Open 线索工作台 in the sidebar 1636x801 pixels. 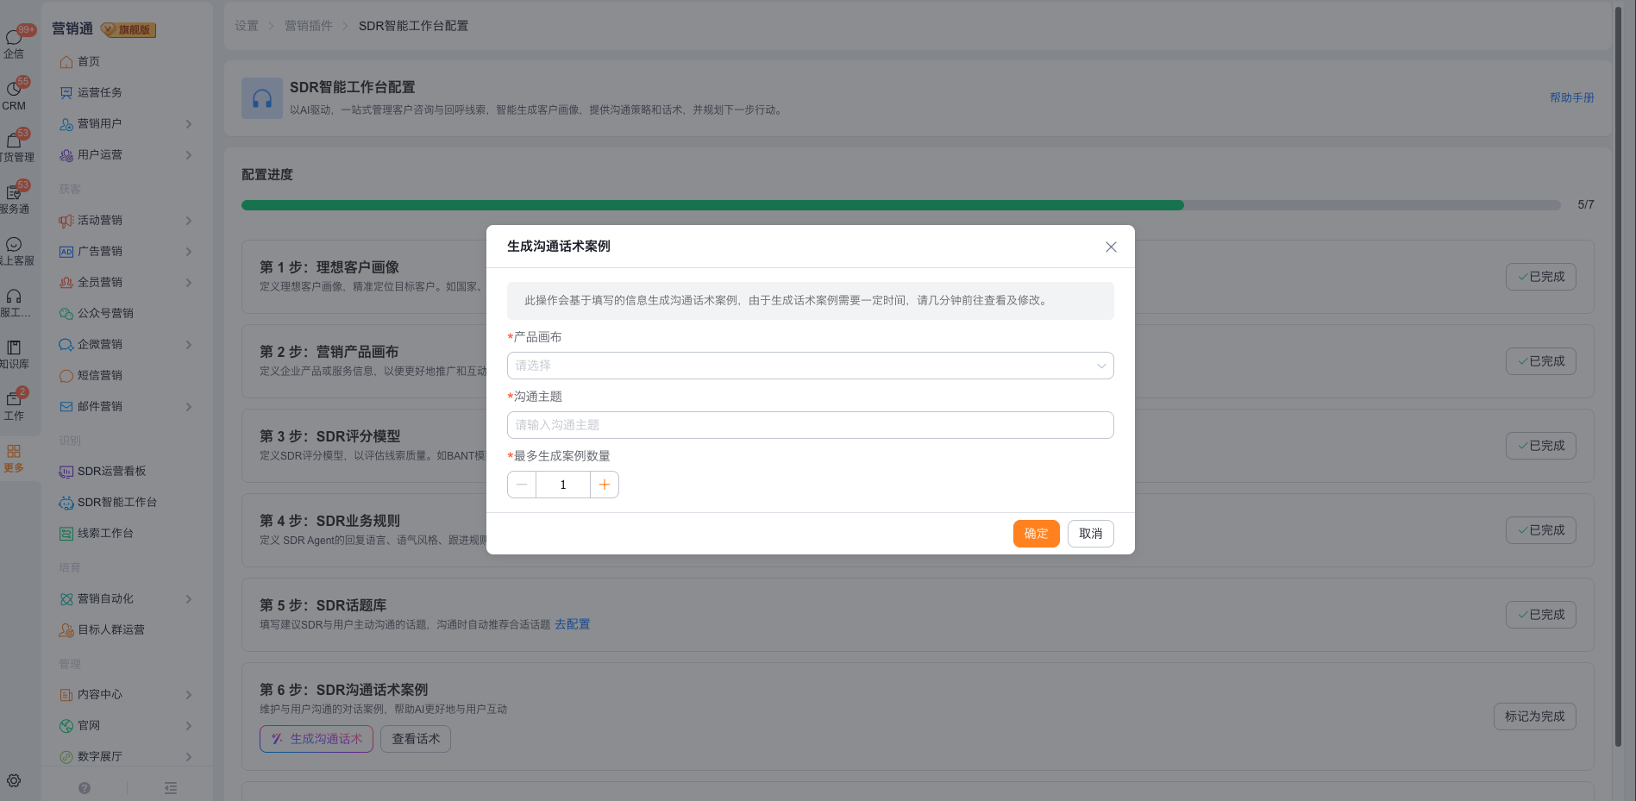coord(105,534)
